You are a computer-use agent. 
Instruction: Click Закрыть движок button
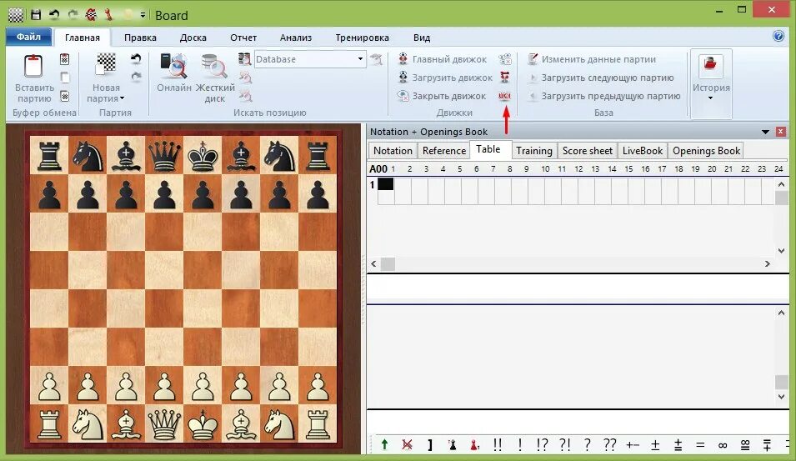click(442, 95)
